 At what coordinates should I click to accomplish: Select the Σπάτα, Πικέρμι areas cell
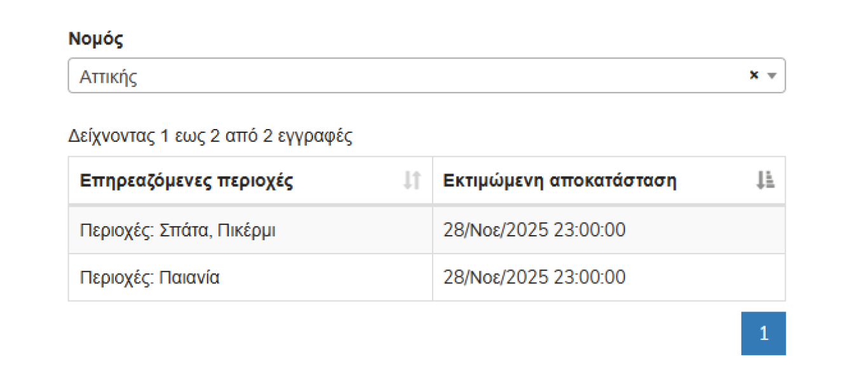[178, 230]
